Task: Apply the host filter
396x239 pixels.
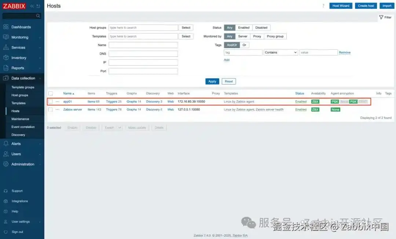Action: (212, 81)
